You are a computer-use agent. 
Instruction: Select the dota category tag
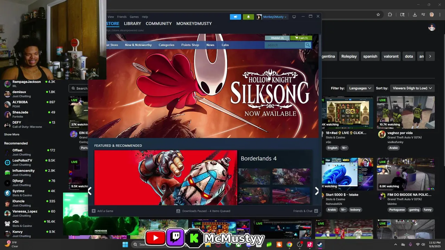pyautogui.click(x=409, y=56)
